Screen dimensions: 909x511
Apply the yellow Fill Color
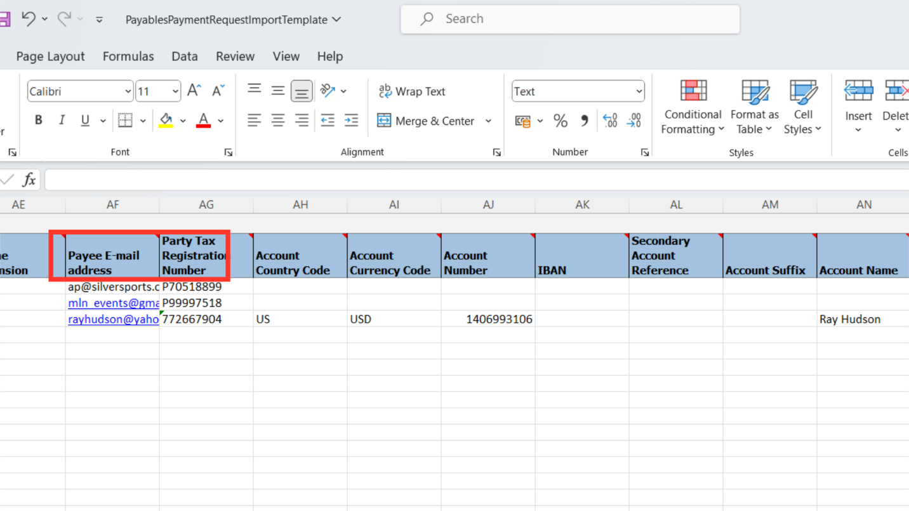pyautogui.click(x=166, y=120)
